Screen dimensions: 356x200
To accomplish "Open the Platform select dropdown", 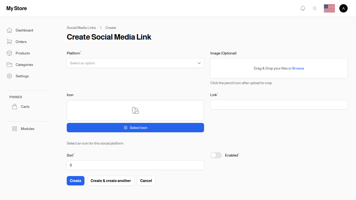I will pyautogui.click(x=135, y=63).
